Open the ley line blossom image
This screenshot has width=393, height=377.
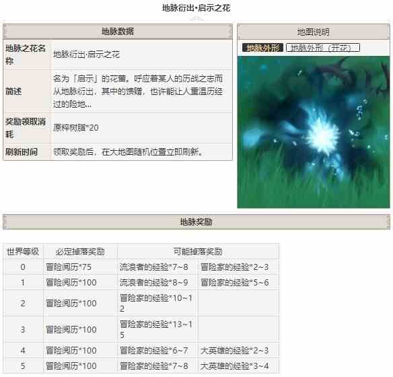[x=314, y=132]
